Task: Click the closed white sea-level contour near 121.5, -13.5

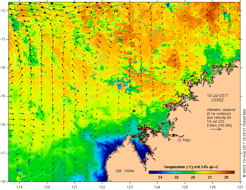Action: (89, 54)
